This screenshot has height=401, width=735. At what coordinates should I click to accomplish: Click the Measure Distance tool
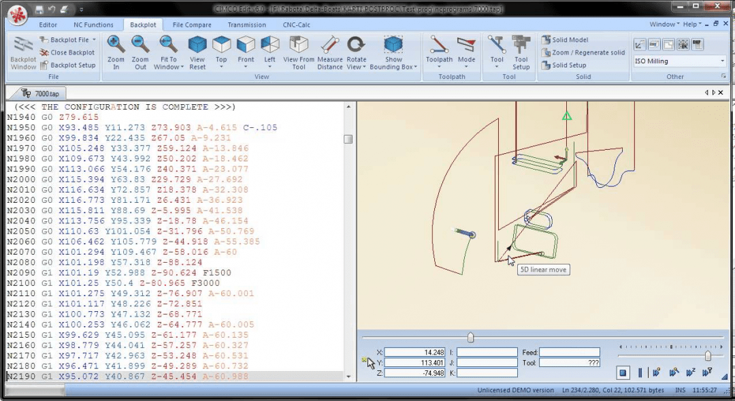[x=330, y=45]
